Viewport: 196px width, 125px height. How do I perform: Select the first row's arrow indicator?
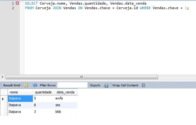point(3,99)
